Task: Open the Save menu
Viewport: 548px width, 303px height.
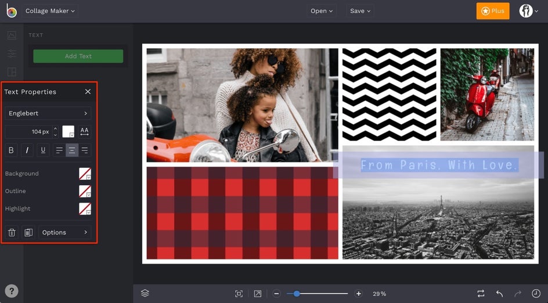Action: [x=360, y=11]
